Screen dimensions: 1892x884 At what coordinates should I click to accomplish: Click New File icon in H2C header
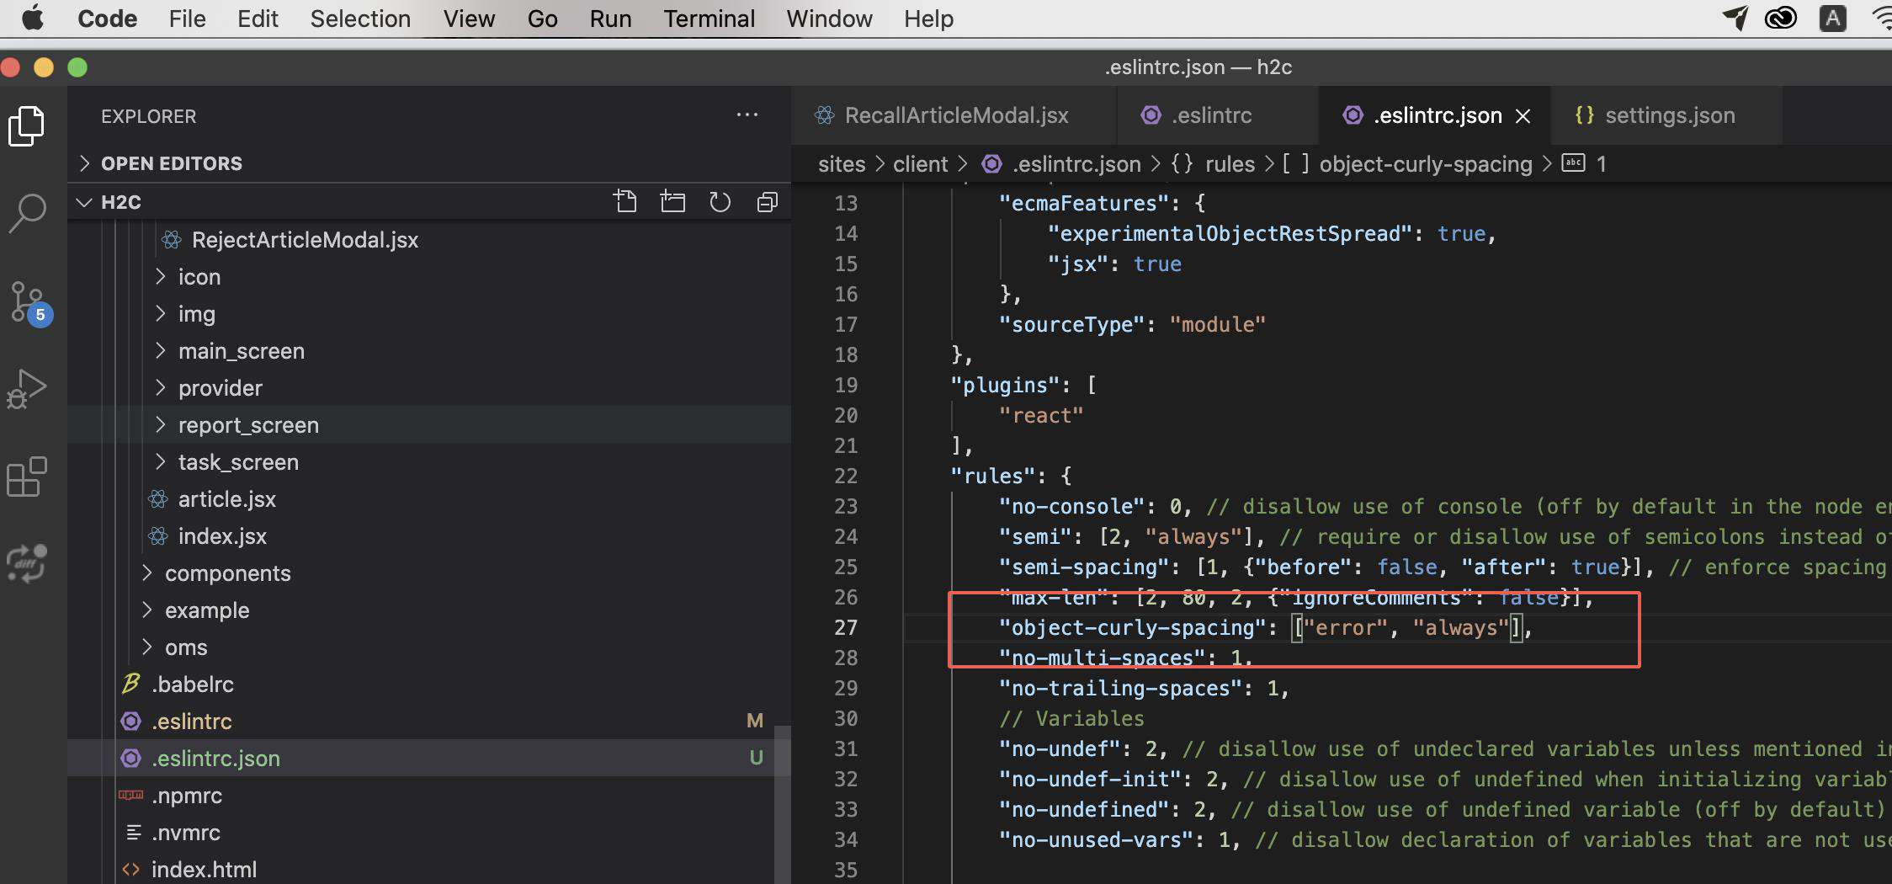[x=624, y=202]
